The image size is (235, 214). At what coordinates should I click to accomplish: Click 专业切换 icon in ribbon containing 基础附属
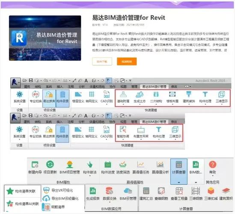(x=36, y=95)
